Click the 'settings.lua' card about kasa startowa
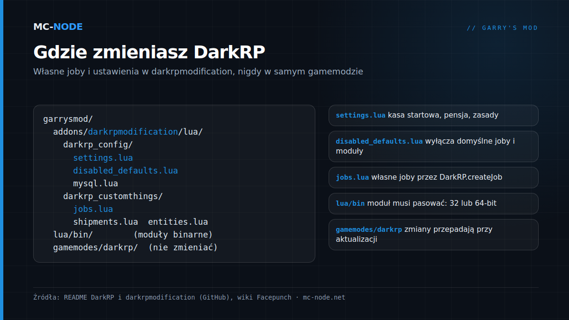The height and width of the screenshot is (320, 569). pyautogui.click(x=433, y=115)
